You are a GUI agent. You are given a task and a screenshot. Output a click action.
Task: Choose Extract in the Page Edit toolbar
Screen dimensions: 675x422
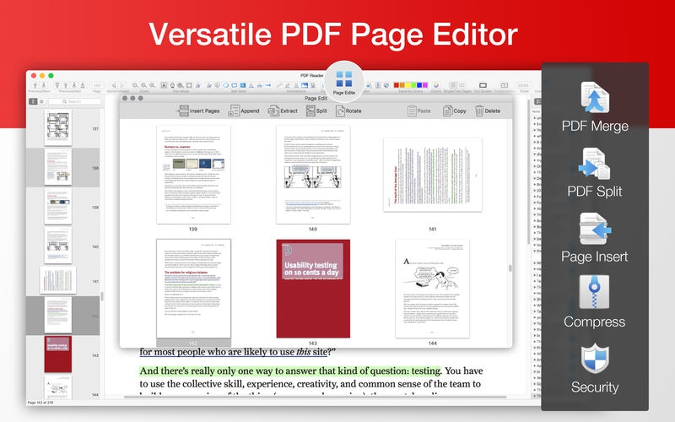click(283, 111)
